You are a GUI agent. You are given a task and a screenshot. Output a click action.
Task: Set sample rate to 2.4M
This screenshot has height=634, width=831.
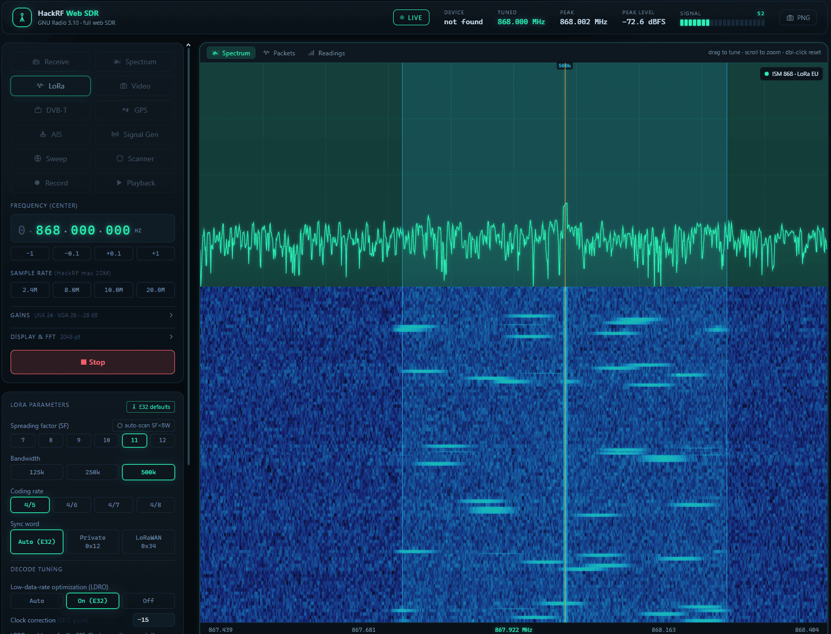(x=30, y=290)
